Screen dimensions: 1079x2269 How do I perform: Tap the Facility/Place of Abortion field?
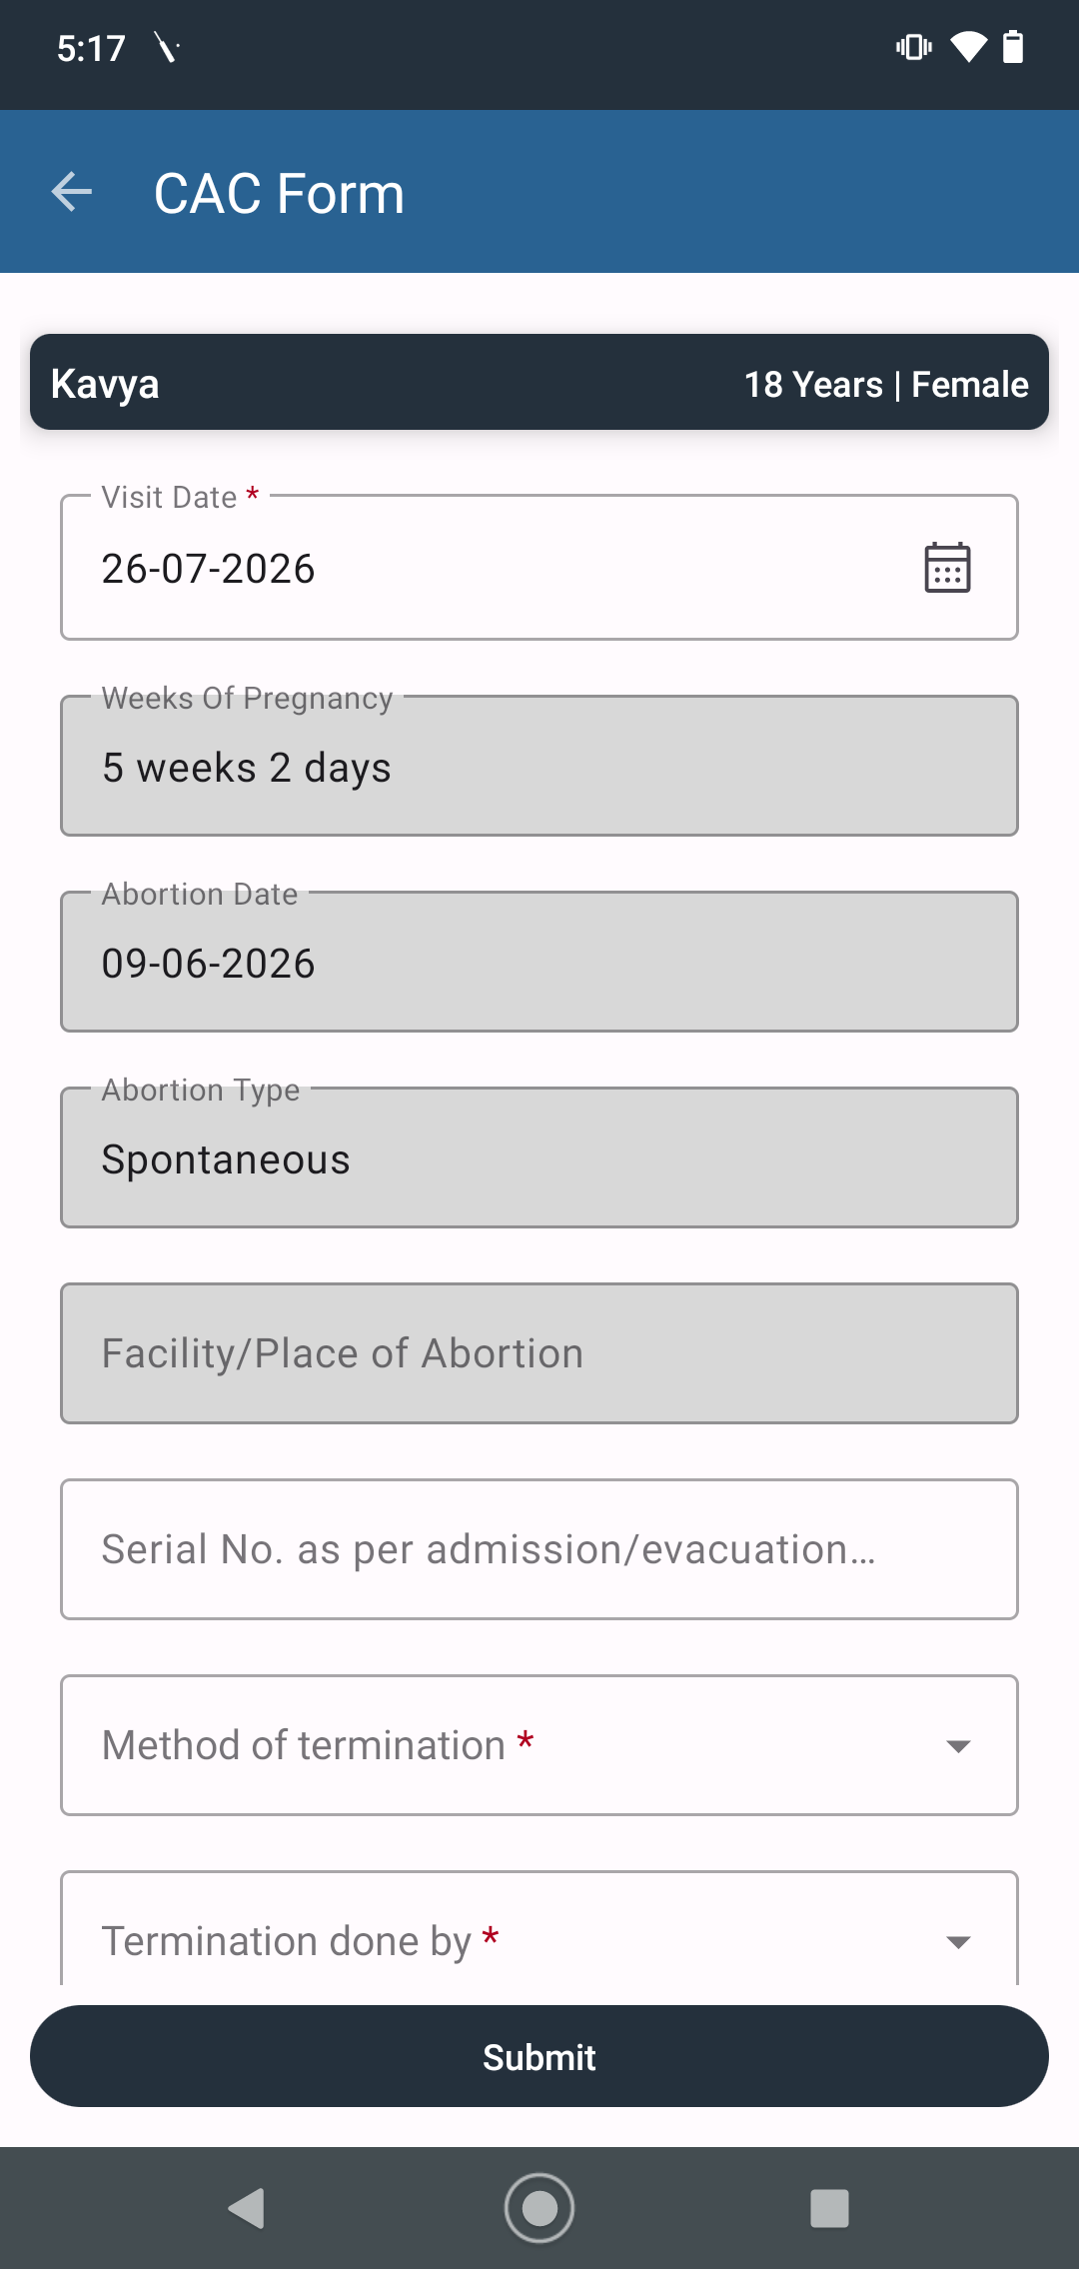(539, 1353)
